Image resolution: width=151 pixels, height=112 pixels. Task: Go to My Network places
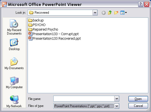(x=14, y=101)
